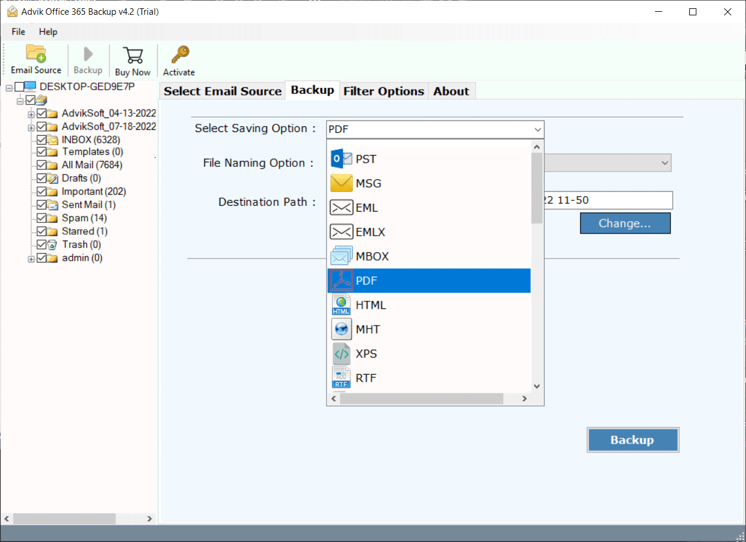Select the highlighted PDF icon
Screen dimensions: 746x542
(x=341, y=281)
